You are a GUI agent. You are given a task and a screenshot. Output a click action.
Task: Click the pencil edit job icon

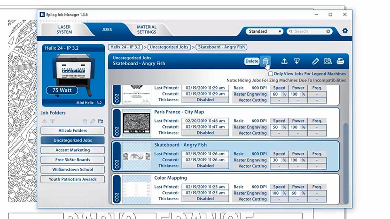[x=315, y=61]
